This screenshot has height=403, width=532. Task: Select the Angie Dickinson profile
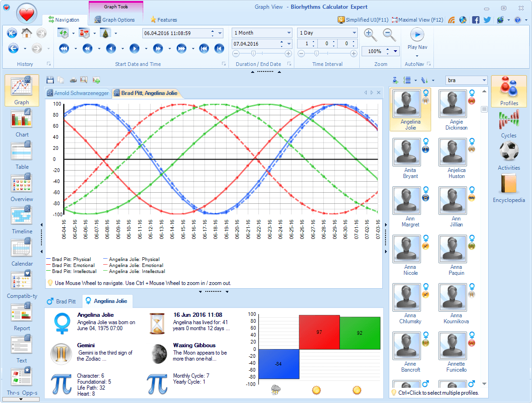456,110
